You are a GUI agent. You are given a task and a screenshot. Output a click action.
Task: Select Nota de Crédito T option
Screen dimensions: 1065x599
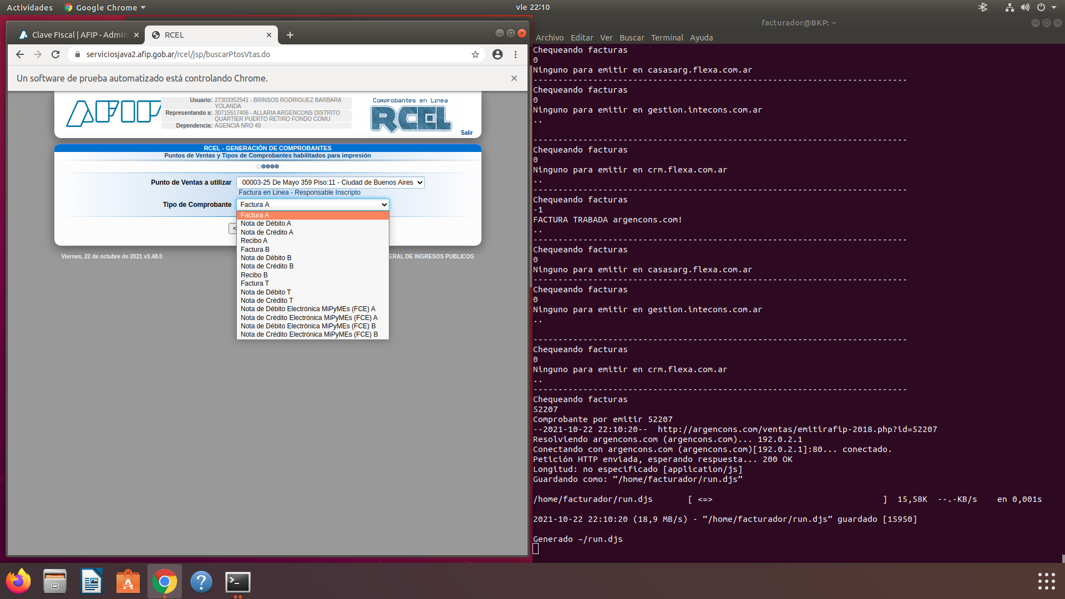313,301
